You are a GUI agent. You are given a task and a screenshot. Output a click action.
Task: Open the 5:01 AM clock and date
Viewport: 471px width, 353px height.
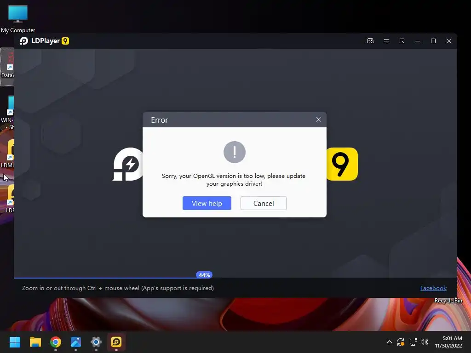448,342
